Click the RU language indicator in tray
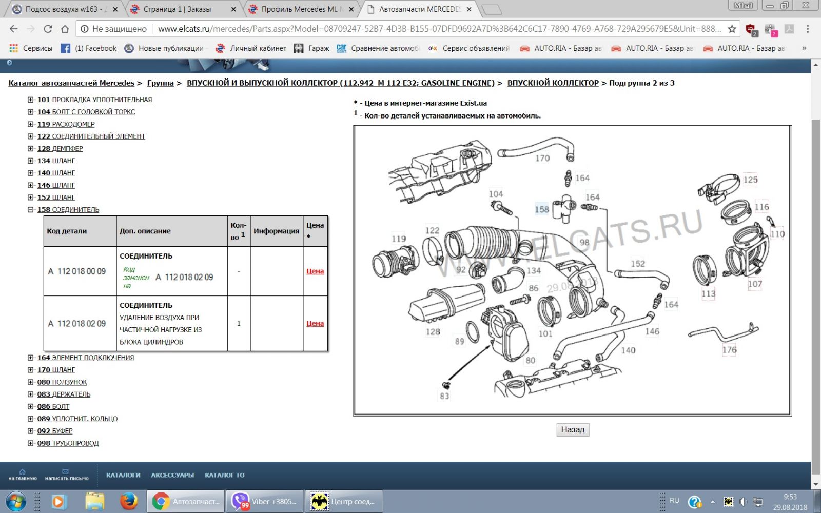This screenshot has width=821, height=513. (674, 500)
